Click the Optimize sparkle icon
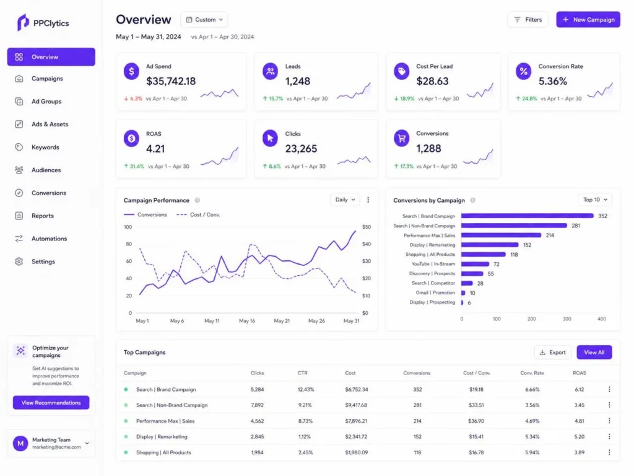Image resolution: width=634 pixels, height=476 pixels. [20, 351]
